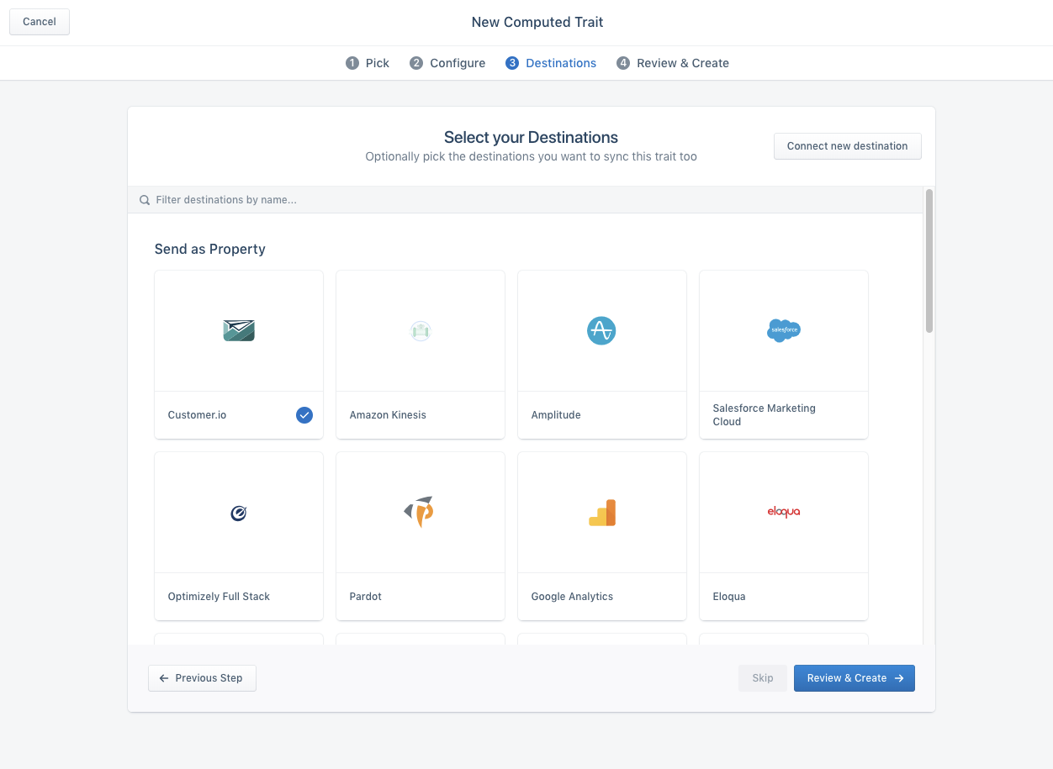Select the Customer.io destination icon
1053x769 pixels.
tap(238, 330)
